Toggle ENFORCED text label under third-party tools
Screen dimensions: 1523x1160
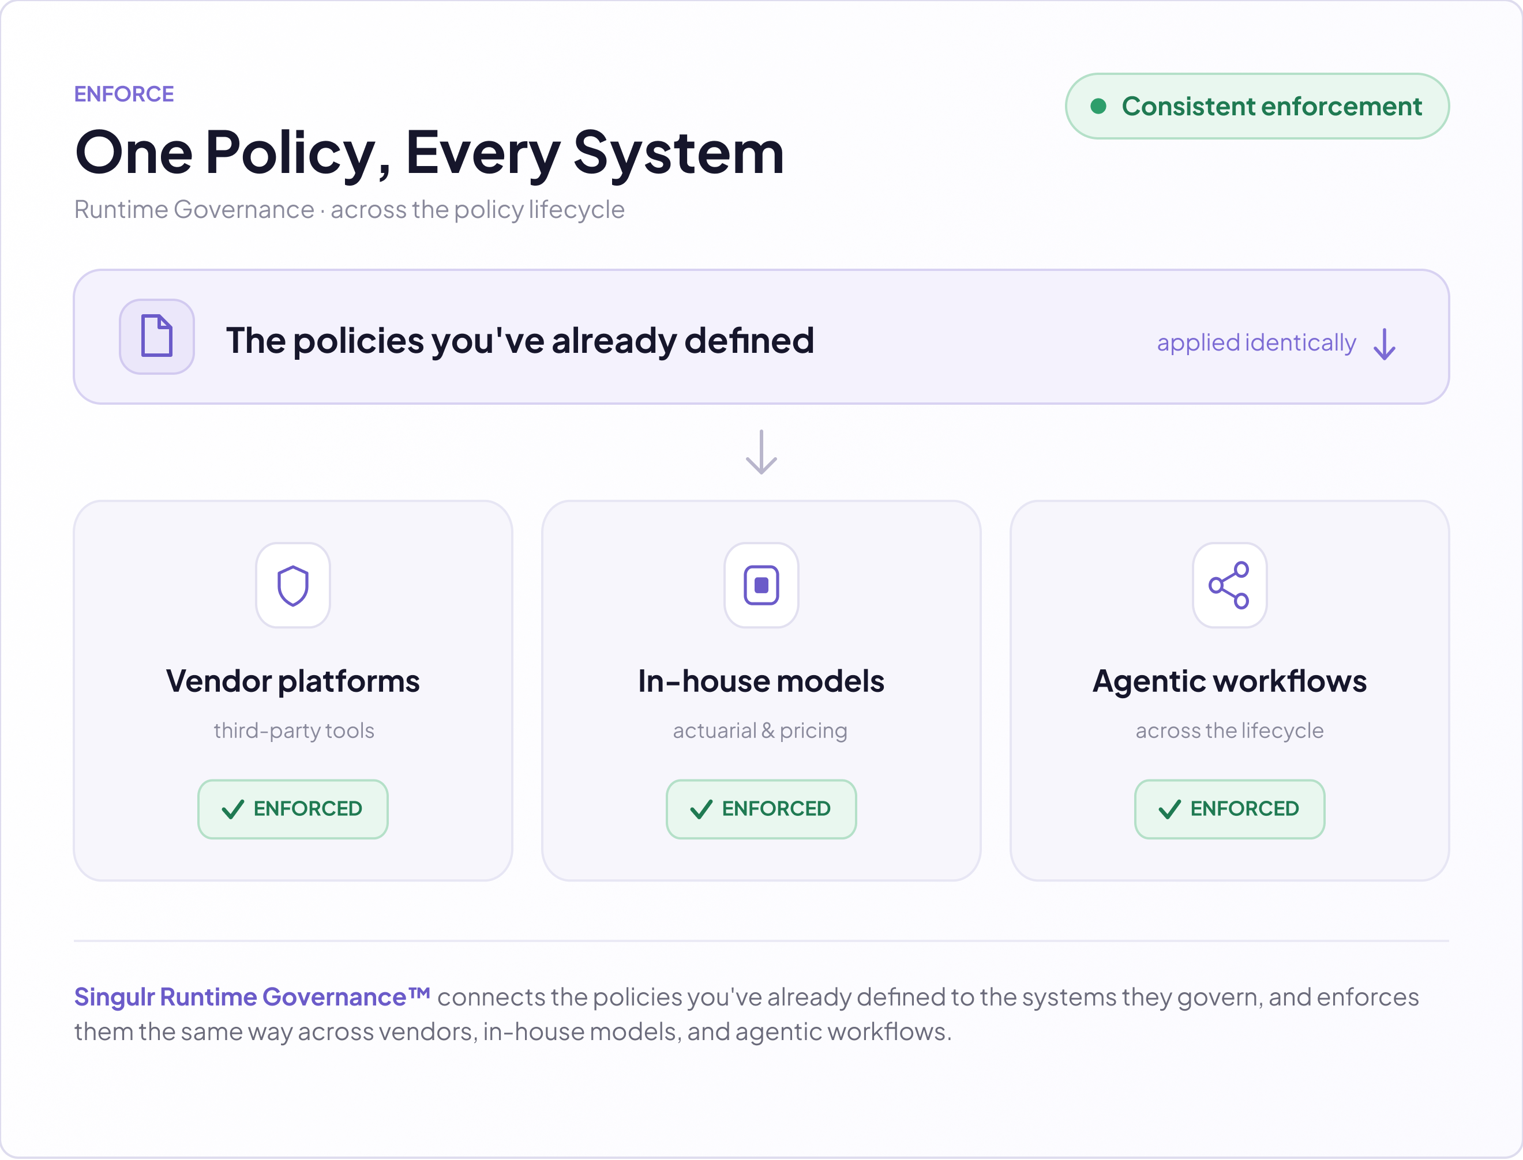(x=308, y=808)
